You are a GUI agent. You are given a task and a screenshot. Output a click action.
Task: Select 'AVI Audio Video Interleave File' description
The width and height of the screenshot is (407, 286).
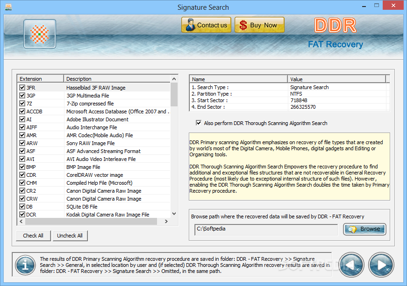(x=101, y=159)
